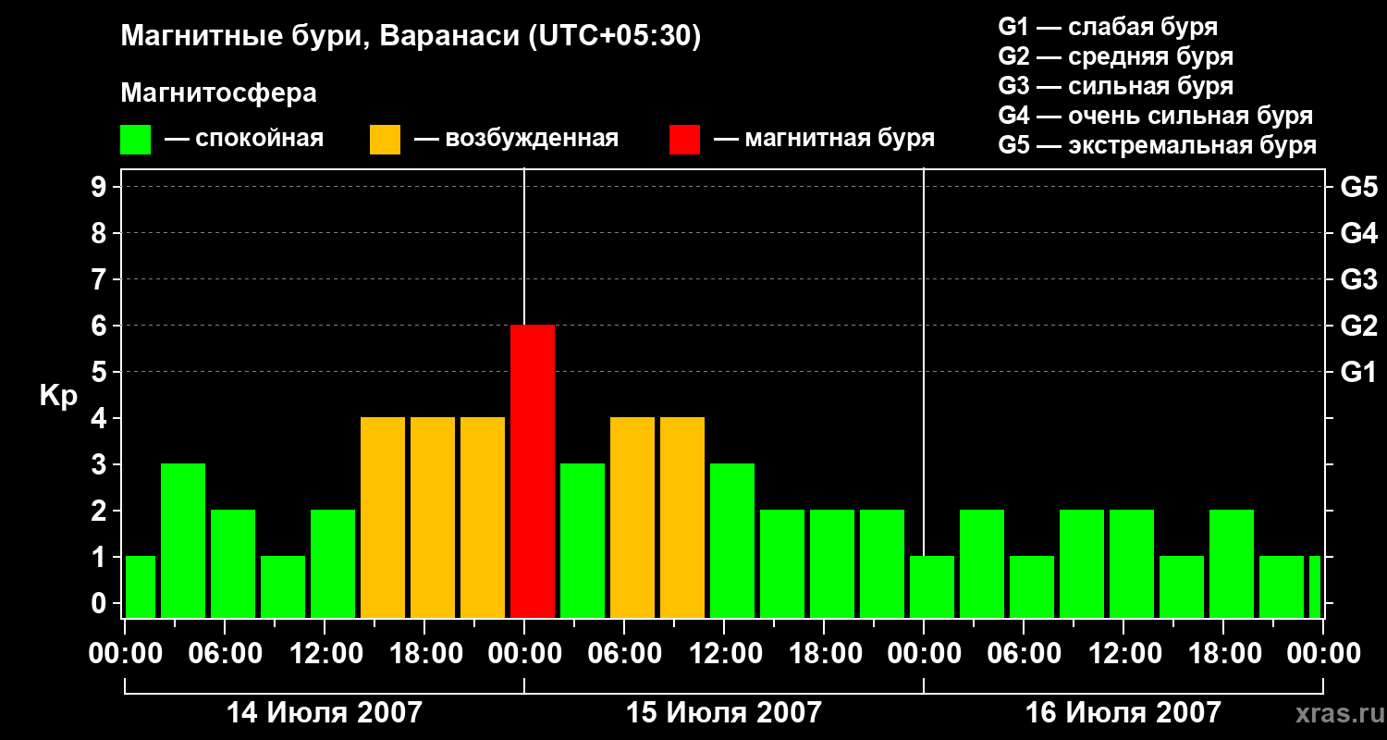Click the 15 Июля 2007 date label
The height and width of the screenshot is (740, 1387).
click(724, 712)
